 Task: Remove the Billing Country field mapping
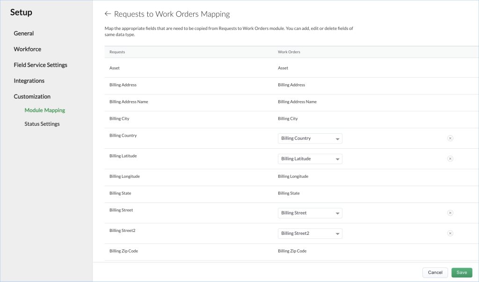pyautogui.click(x=450, y=138)
